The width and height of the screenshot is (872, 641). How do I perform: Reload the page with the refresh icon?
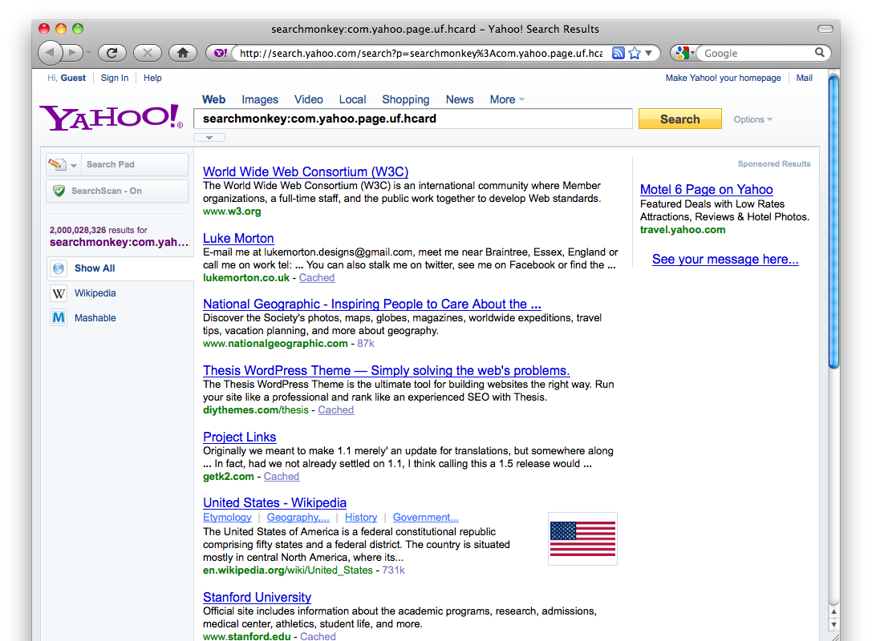pyautogui.click(x=112, y=53)
